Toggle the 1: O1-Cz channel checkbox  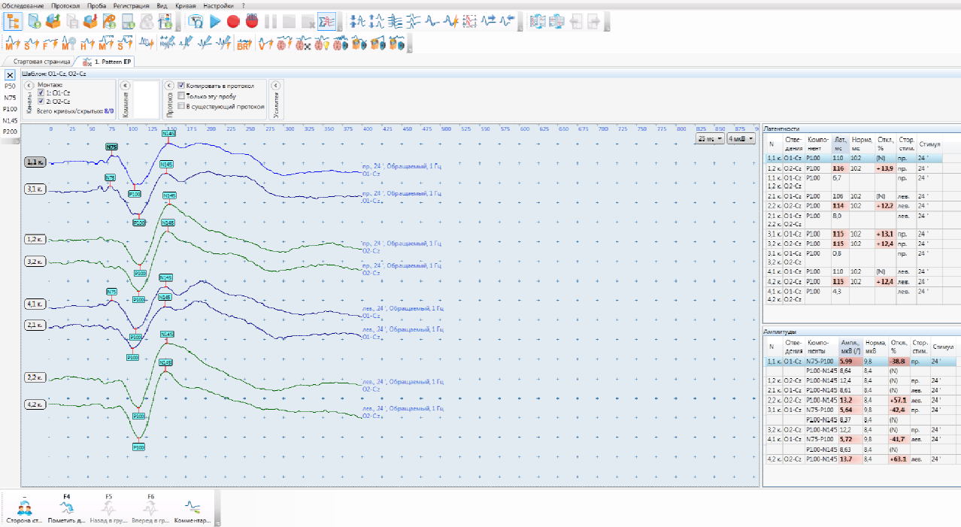41,92
